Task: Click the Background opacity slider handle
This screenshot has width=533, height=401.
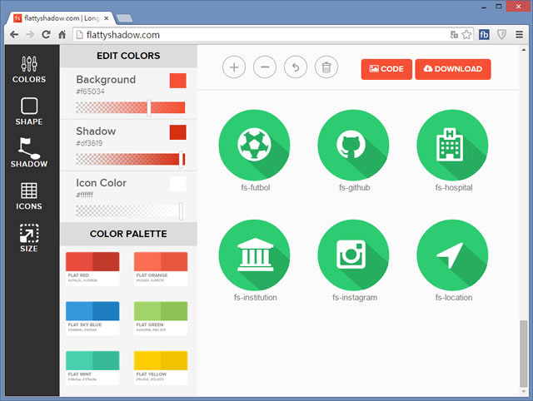Action: tap(149, 107)
